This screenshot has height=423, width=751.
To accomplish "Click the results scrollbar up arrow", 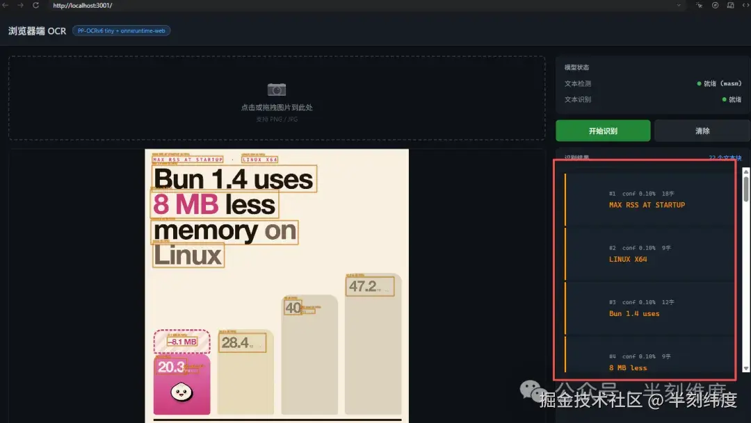I will [745, 171].
